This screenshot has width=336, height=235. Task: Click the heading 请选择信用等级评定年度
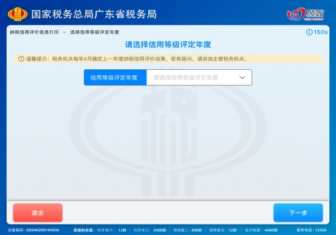coord(168,44)
